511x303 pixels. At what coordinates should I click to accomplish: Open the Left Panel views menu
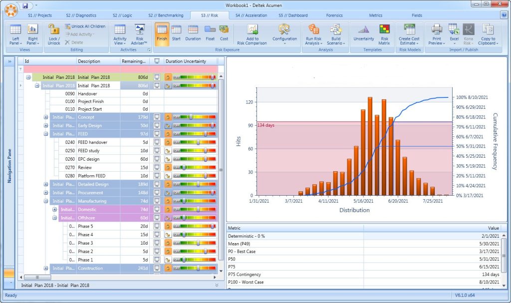(15, 34)
